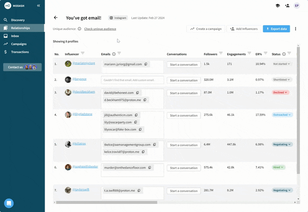Open @davidbeckham profile link

click(84, 92)
